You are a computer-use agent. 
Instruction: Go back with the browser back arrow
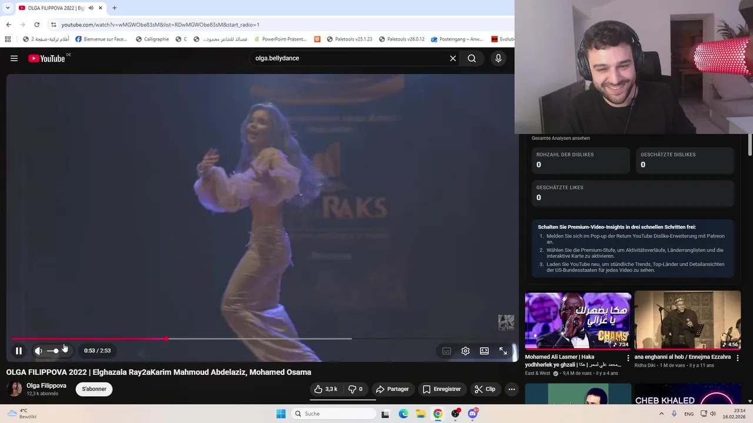(x=8, y=25)
